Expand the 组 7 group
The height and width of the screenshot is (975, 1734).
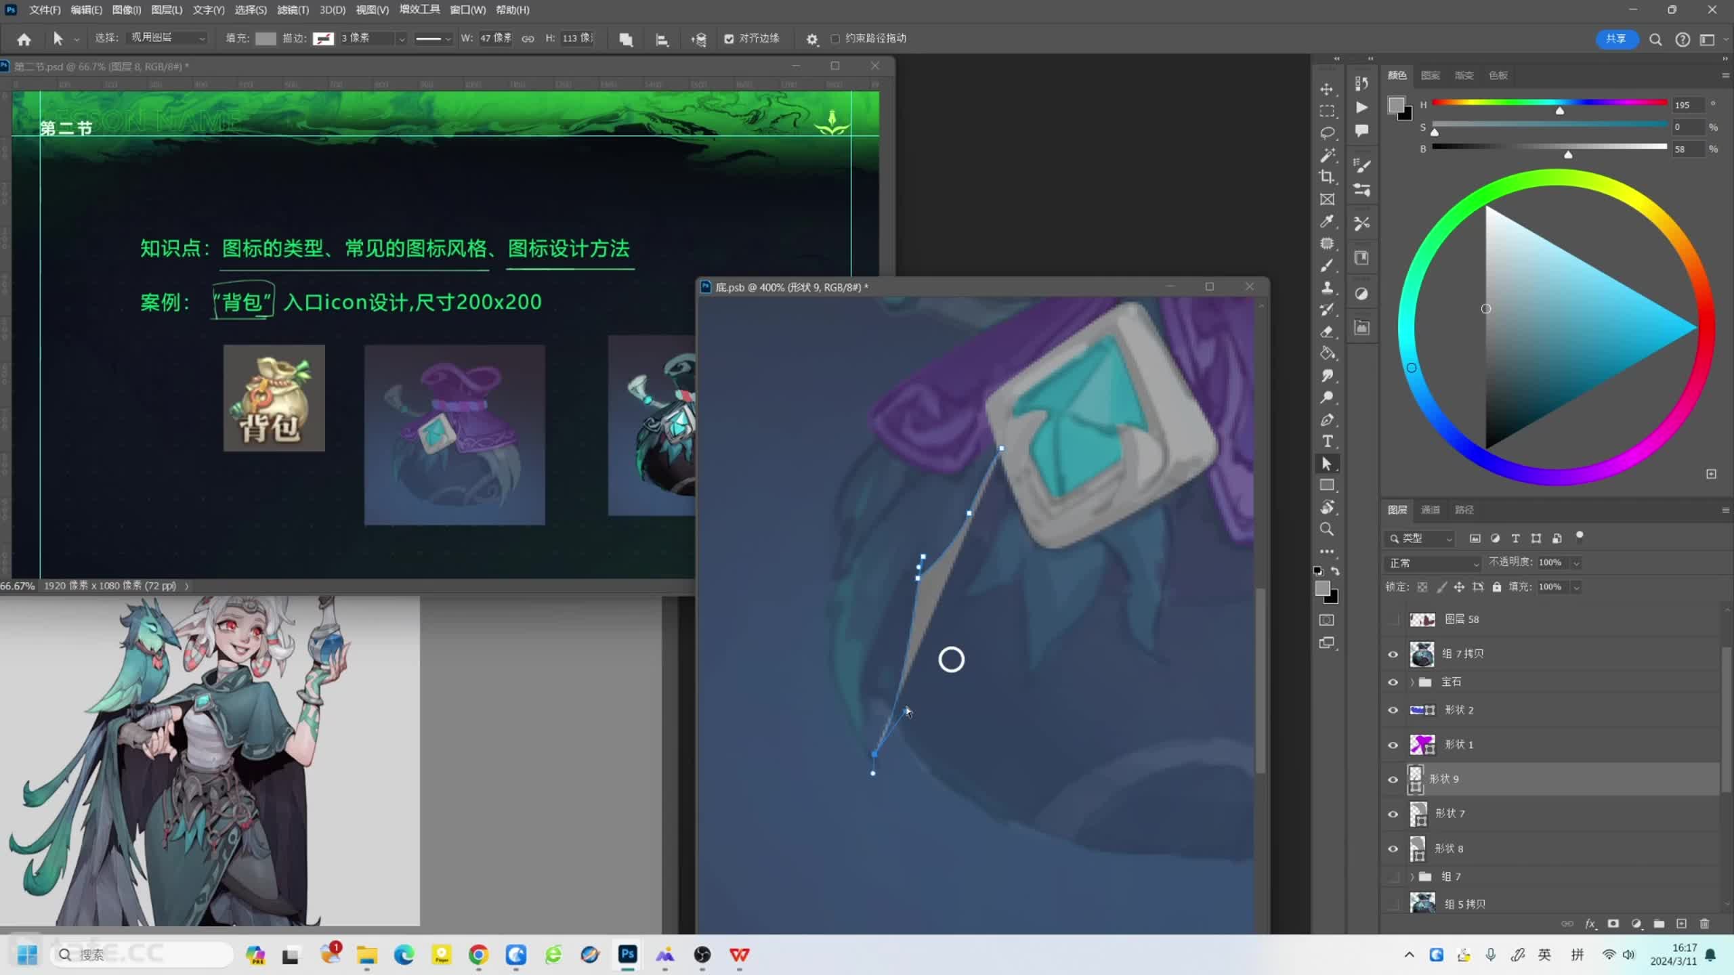point(1412,877)
